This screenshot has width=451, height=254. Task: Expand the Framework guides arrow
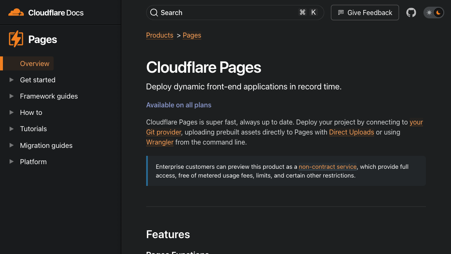point(12,96)
